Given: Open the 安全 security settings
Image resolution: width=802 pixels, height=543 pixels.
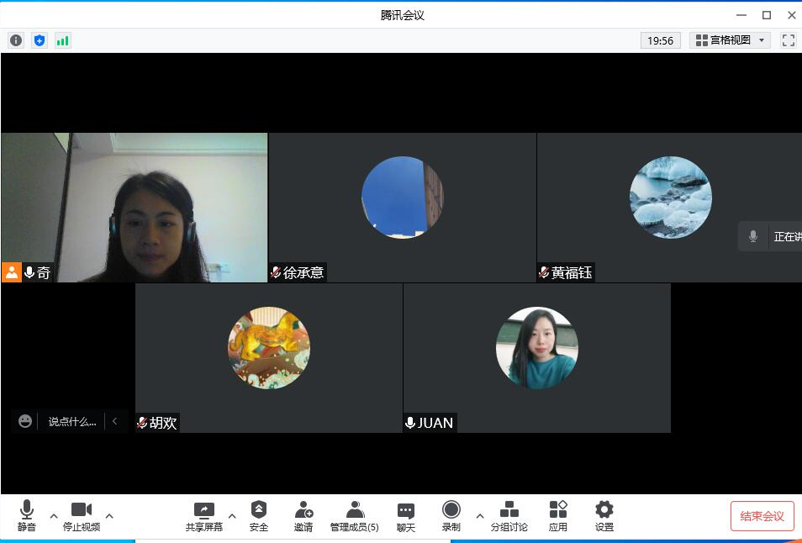Looking at the screenshot, I should (x=259, y=516).
